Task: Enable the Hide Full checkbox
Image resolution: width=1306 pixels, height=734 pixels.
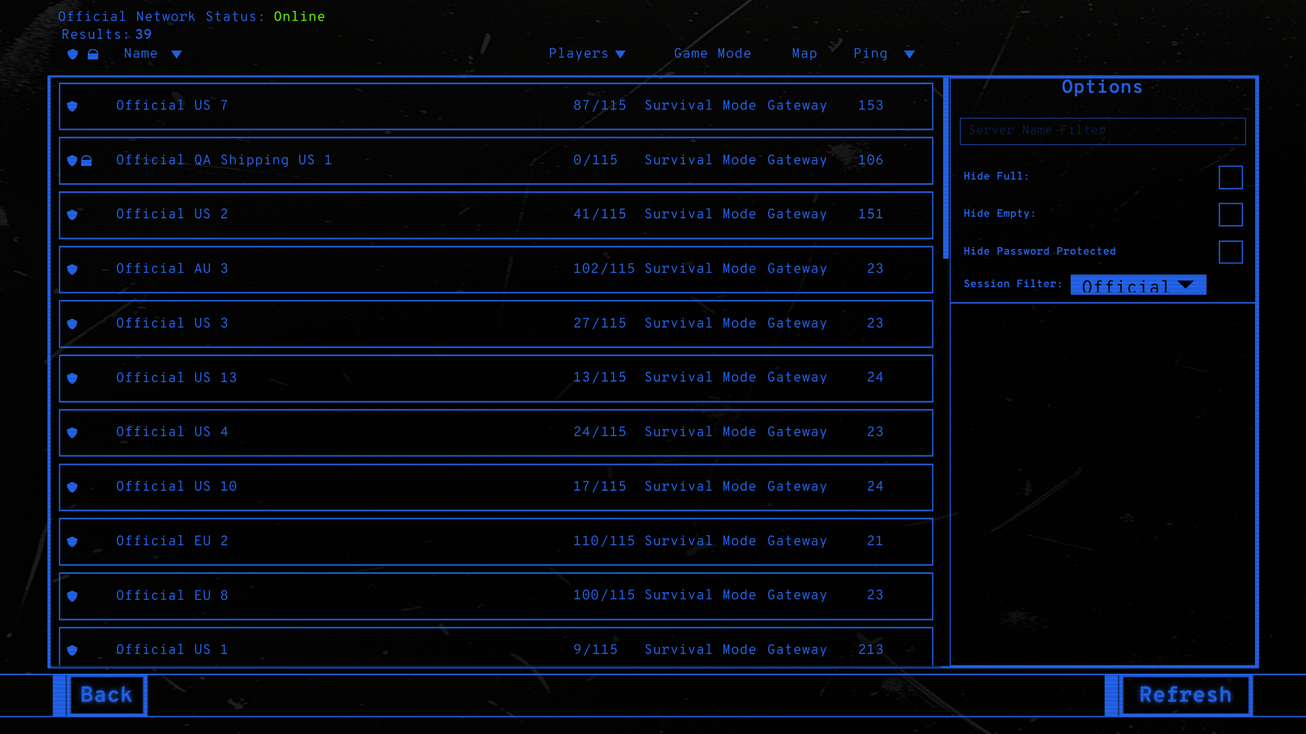Action: (1230, 177)
